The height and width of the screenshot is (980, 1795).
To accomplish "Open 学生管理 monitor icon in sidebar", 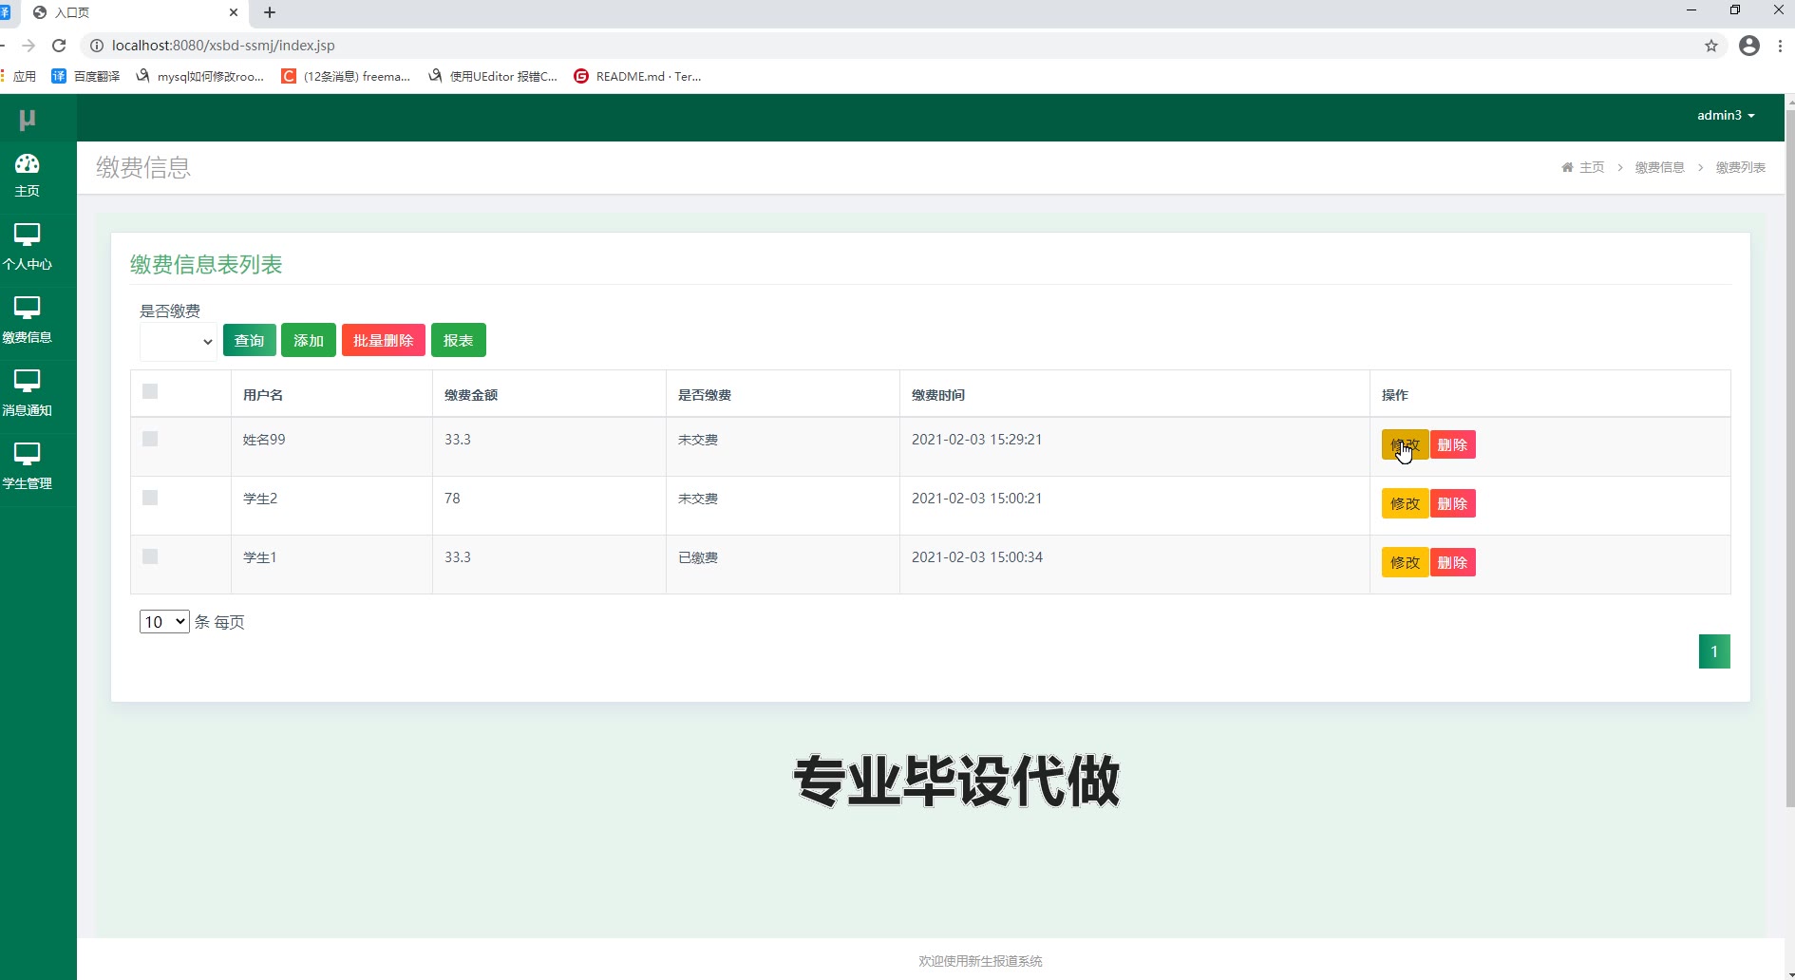I will [27, 454].
